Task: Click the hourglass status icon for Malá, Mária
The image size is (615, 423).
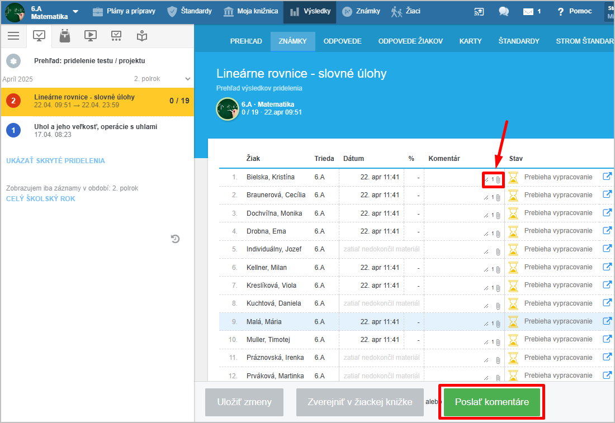Action: tap(513, 321)
